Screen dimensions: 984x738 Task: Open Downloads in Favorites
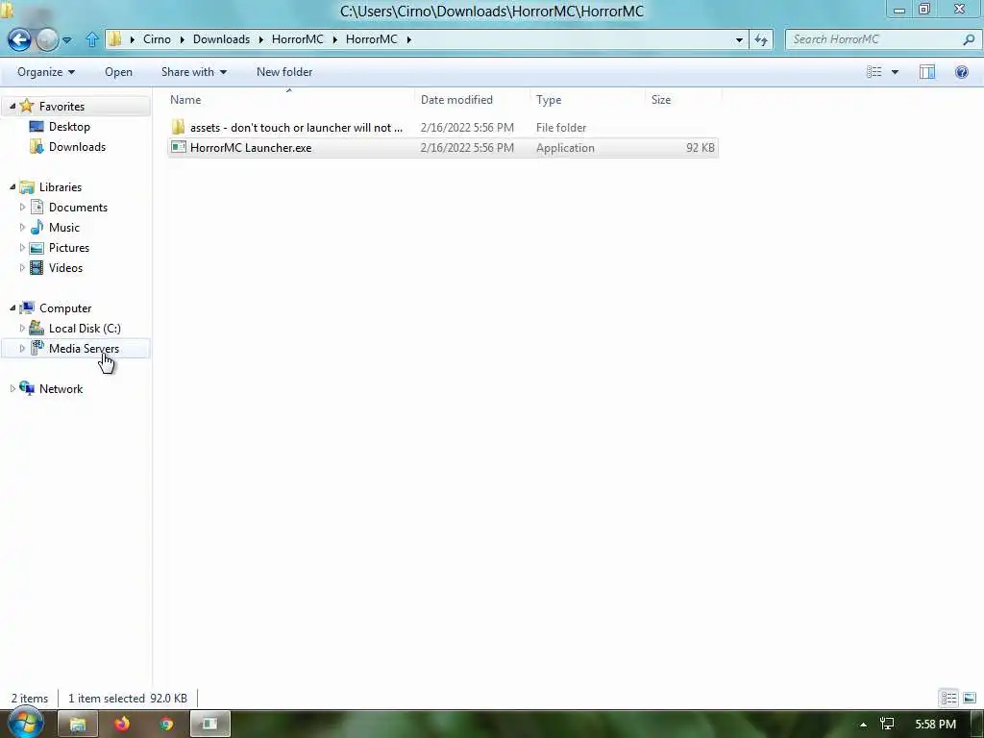click(x=77, y=147)
